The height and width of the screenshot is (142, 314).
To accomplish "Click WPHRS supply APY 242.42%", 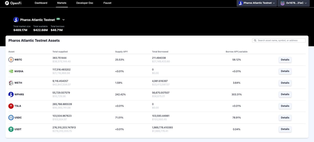I will [120, 94].
